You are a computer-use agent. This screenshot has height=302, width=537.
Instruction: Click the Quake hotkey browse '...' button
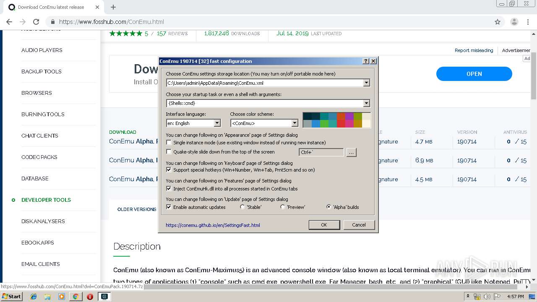tap(352, 152)
